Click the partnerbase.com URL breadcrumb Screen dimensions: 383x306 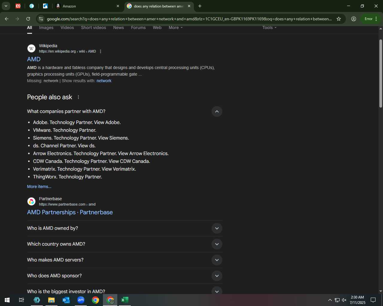[x=67, y=204]
